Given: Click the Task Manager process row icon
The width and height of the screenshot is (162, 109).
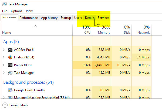Looking at the screenshot, I should (x=10, y=73).
